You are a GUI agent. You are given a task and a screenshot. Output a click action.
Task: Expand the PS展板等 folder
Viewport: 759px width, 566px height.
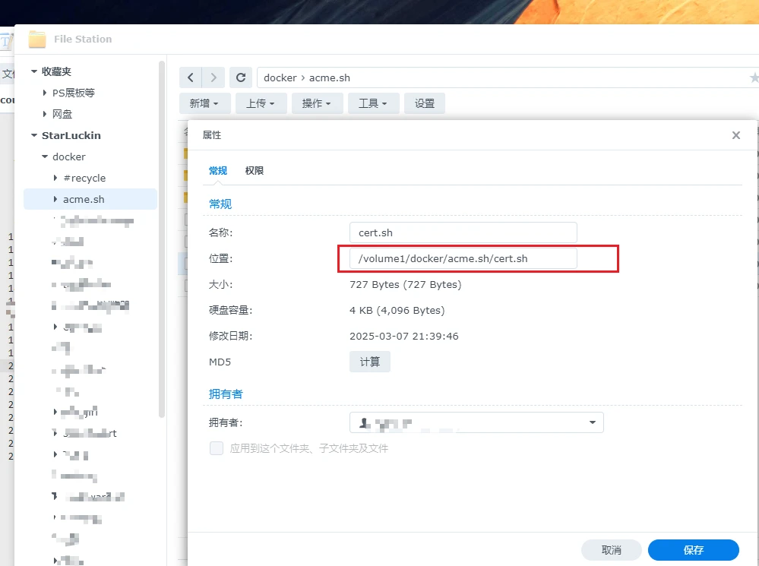click(x=45, y=93)
